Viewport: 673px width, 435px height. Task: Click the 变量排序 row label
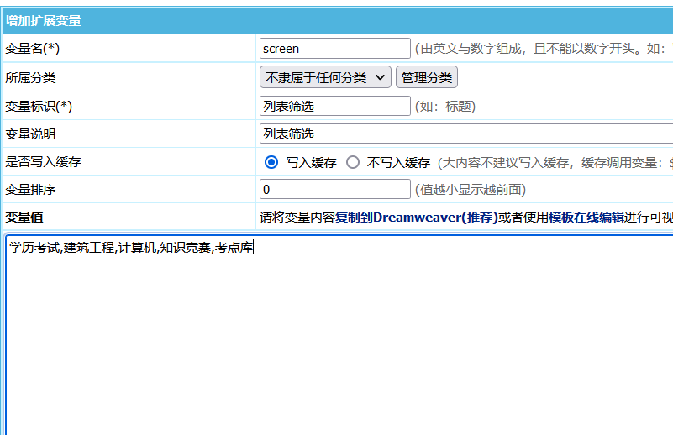(x=31, y=189)
